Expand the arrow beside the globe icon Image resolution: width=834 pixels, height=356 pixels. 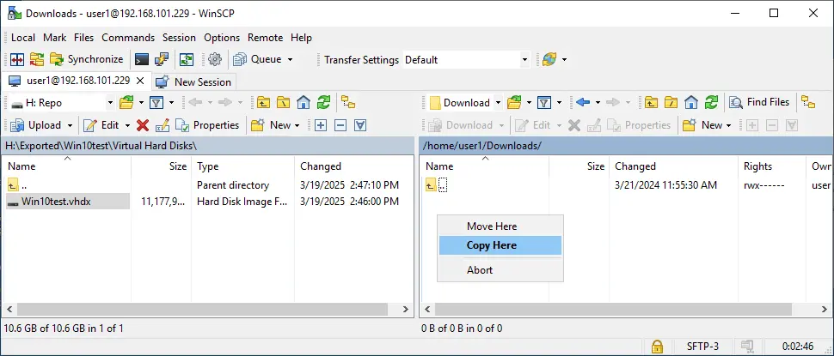(564, 59)
